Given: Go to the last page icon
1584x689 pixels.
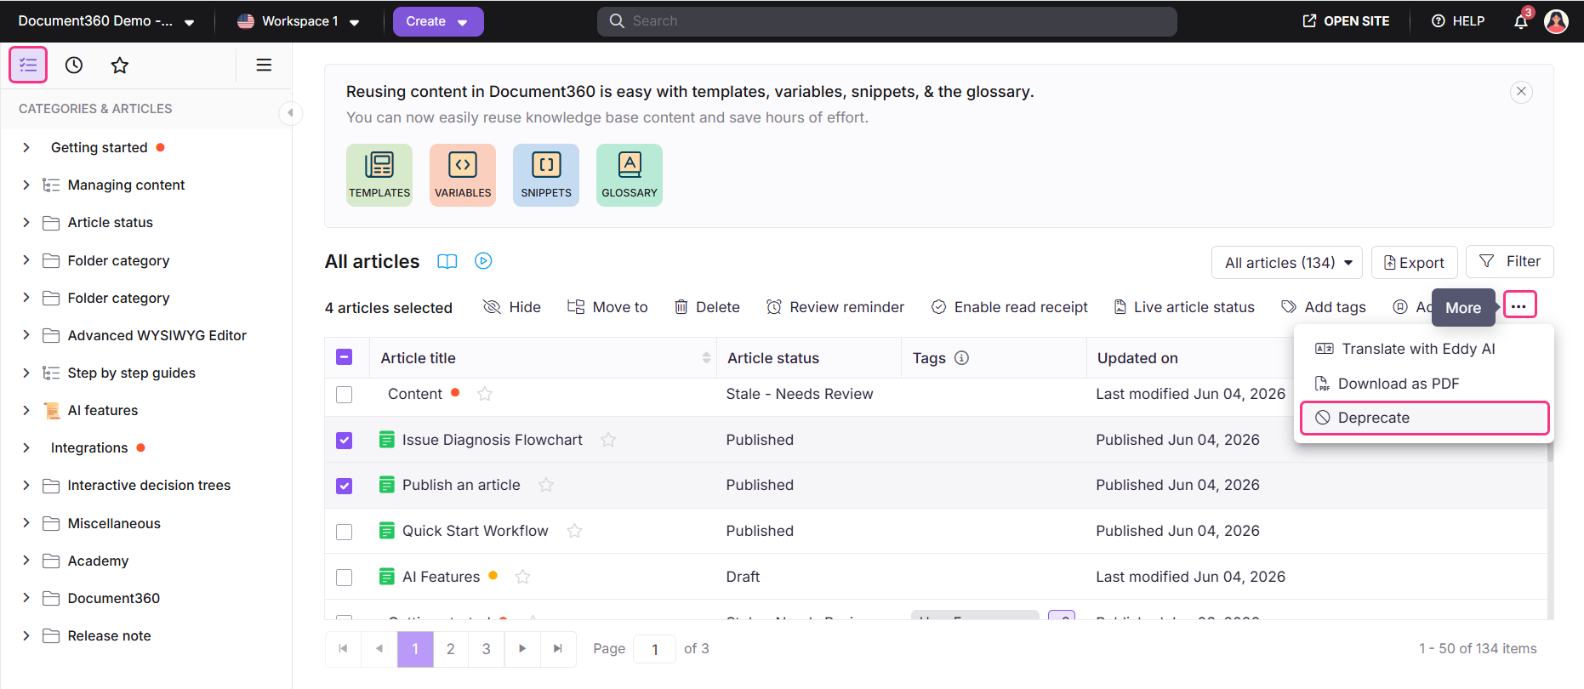Looking at the screenshot, I should coord(558,649).
